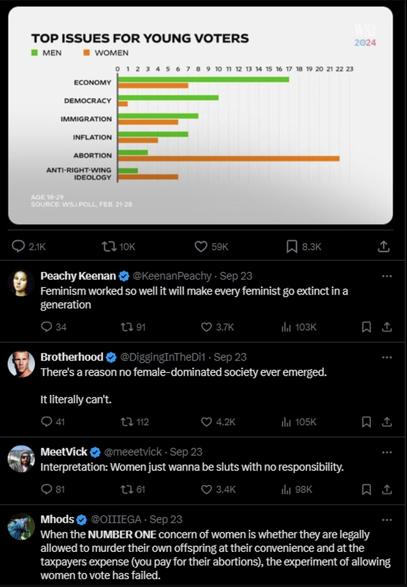Open the @DiggingInTheDi1 profile handle
Image resolution: width=407 pixels, height=587 pixels.
[x=164, y=357]
